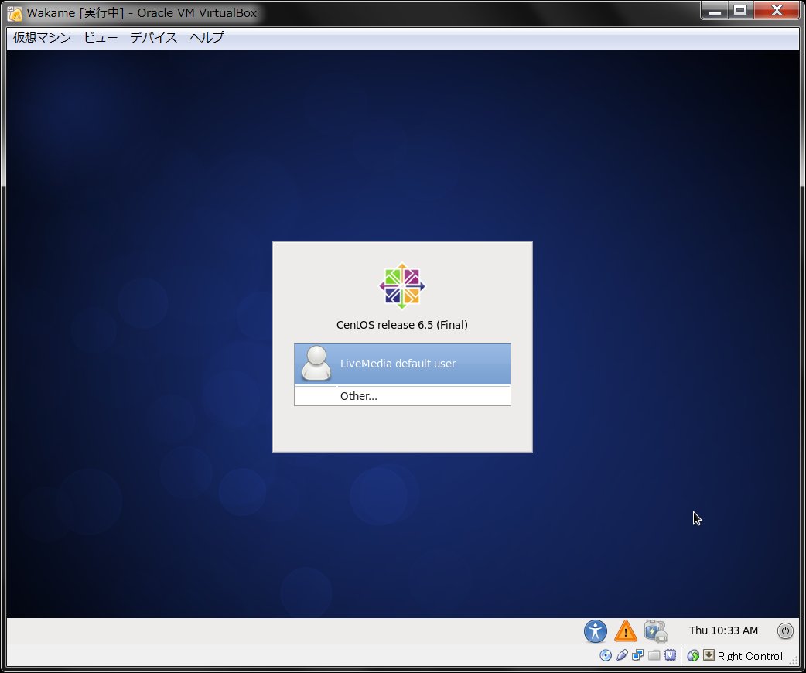Open the デバイス menu
The image size is (806, 673).
click(x=154, y=37)
